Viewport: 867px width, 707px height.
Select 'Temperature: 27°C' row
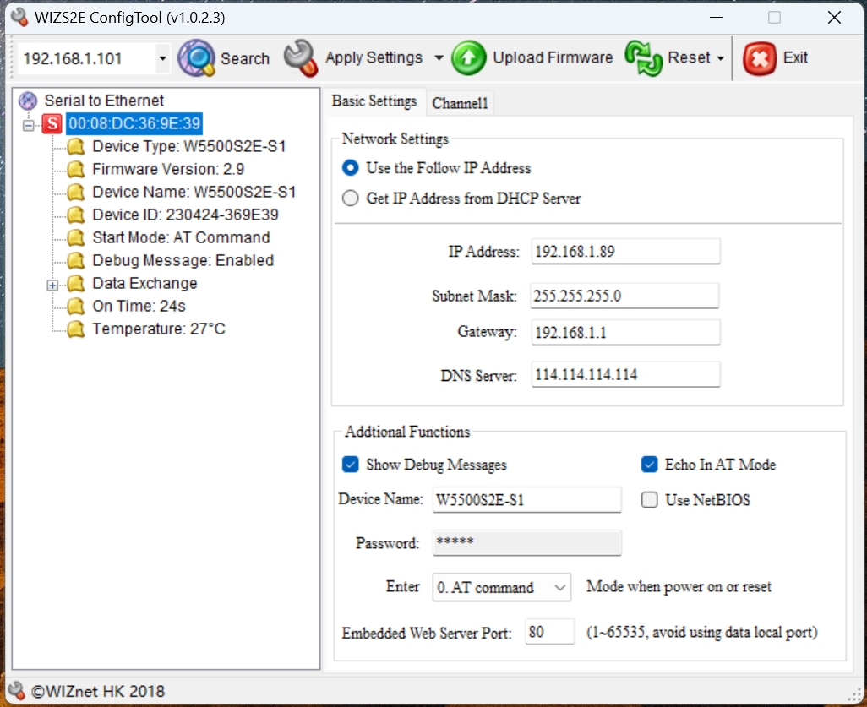159,329
